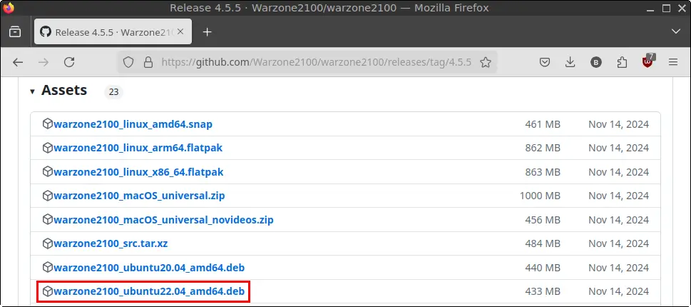Image resolution: width=691 pixels, height=307 pixels.
Task: Select the 484 MB size text
Action: [543, 243]
